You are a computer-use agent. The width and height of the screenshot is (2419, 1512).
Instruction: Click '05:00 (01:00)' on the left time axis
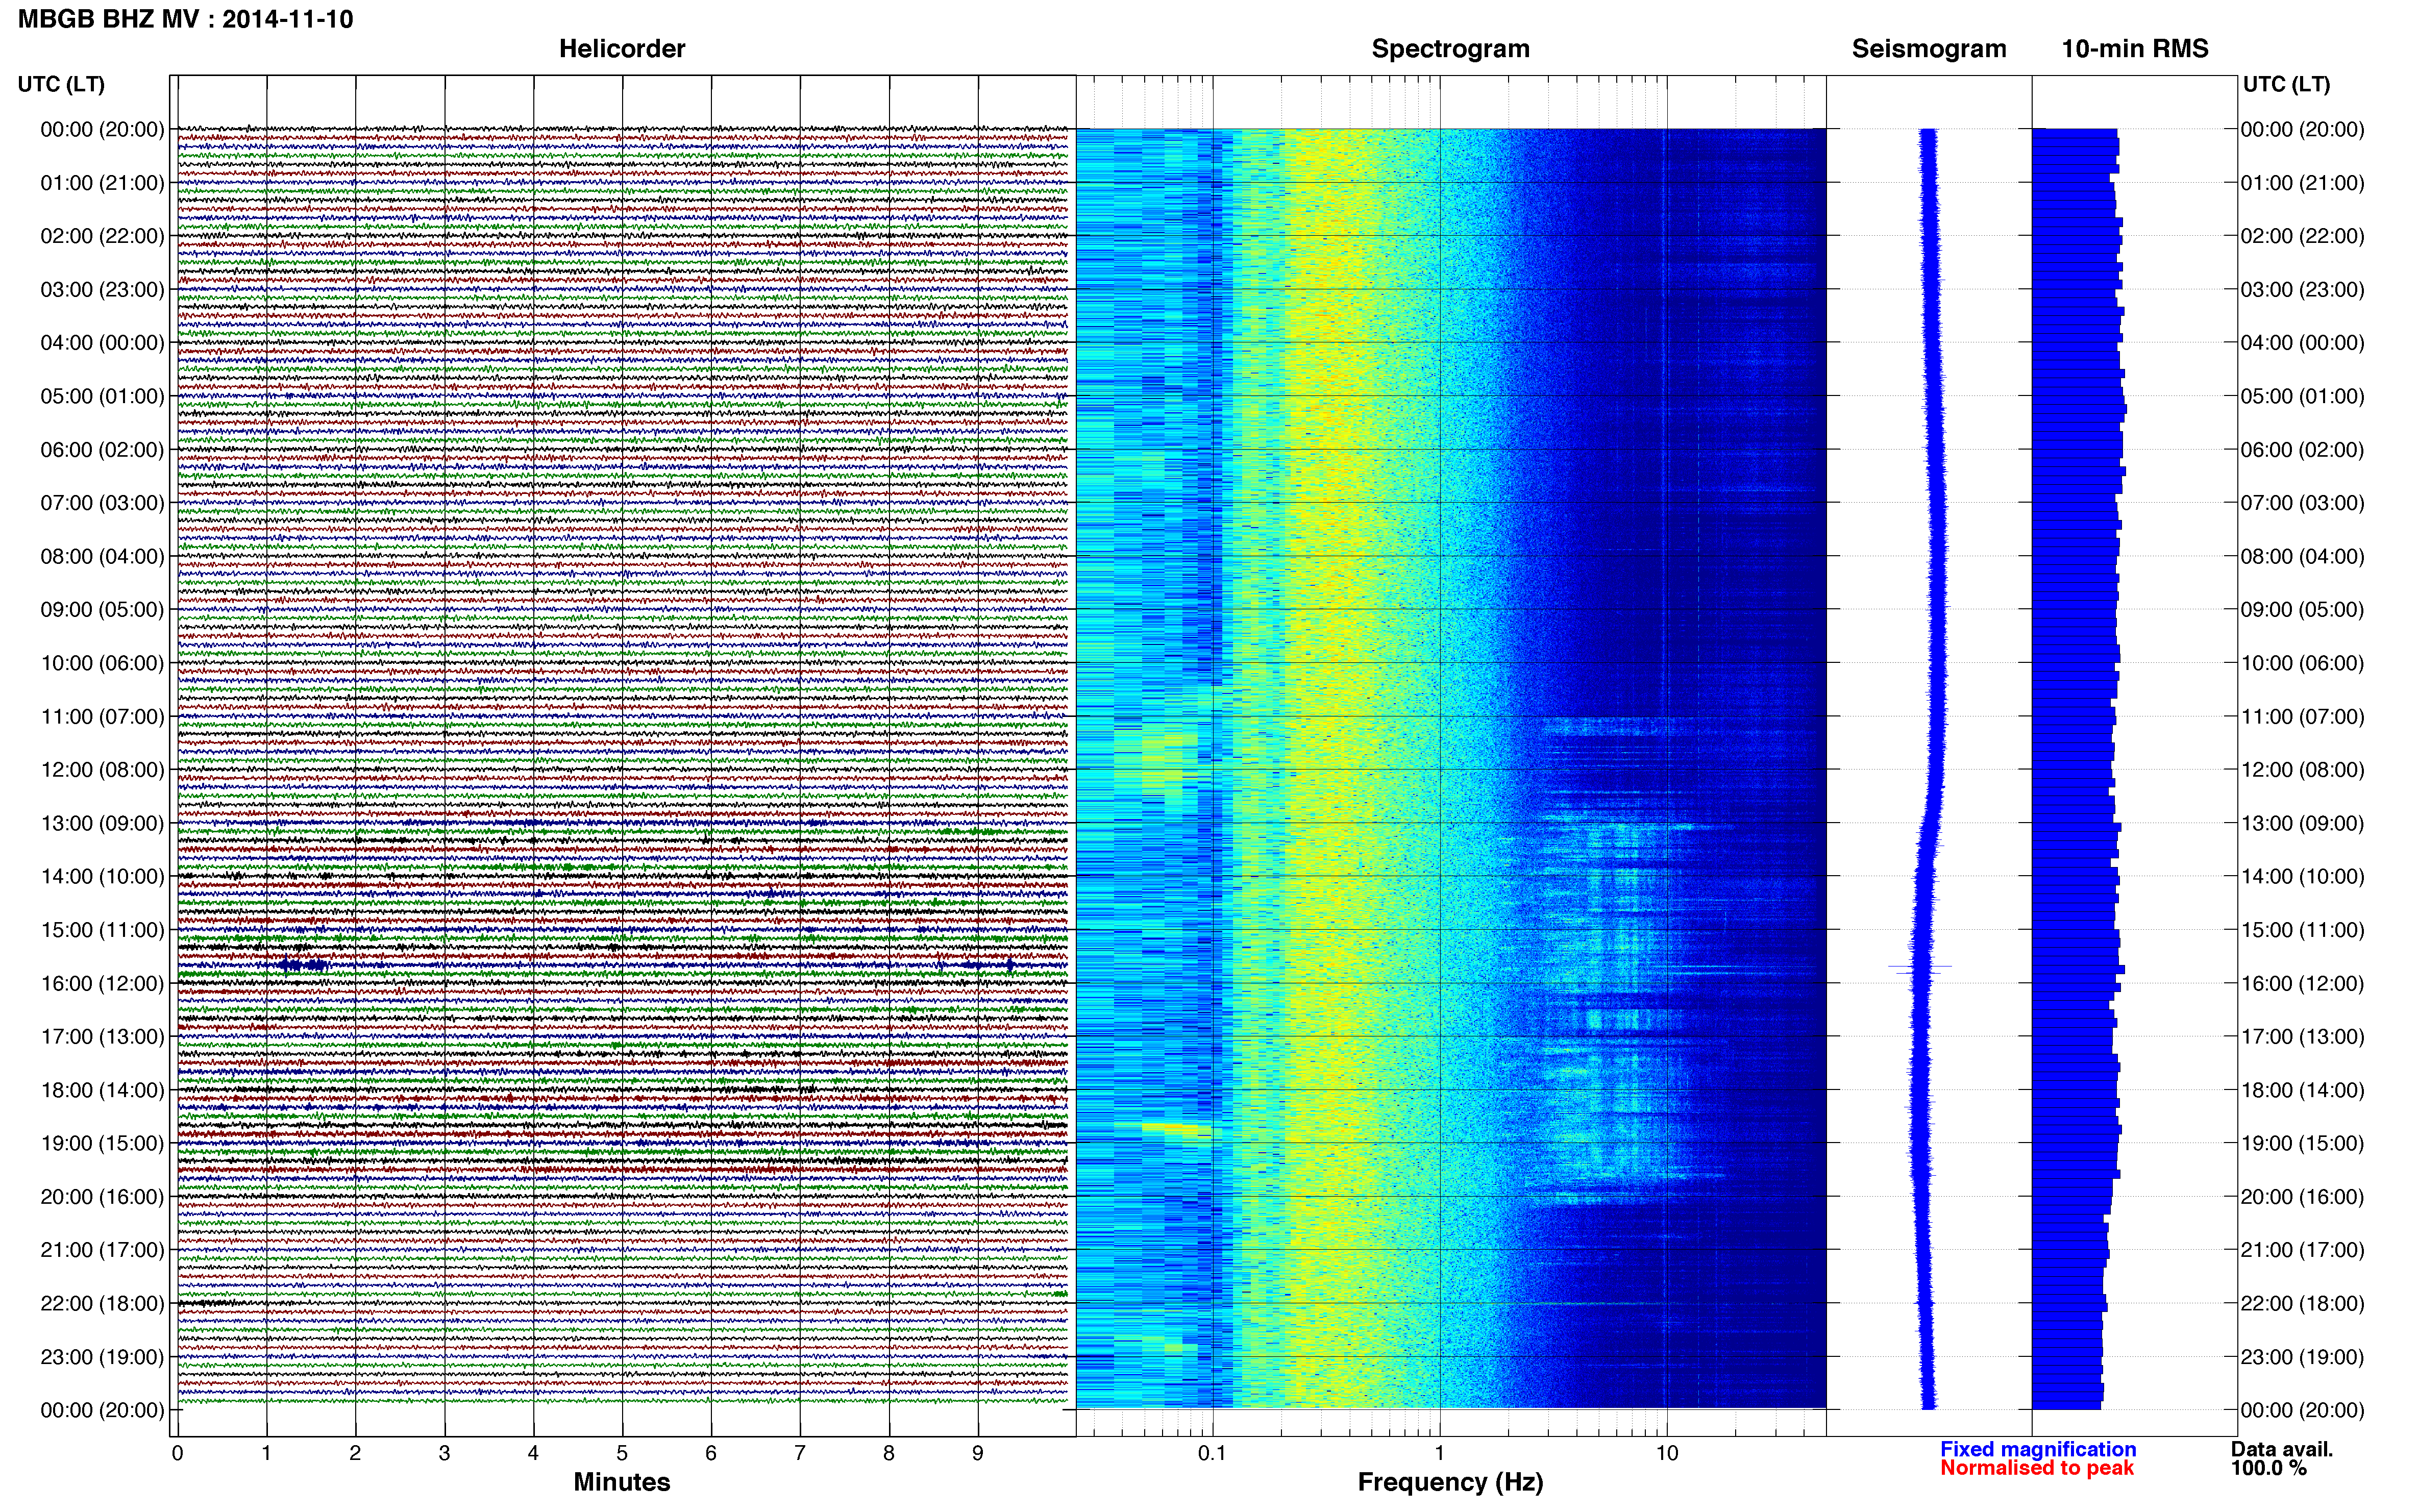[102, 396]
